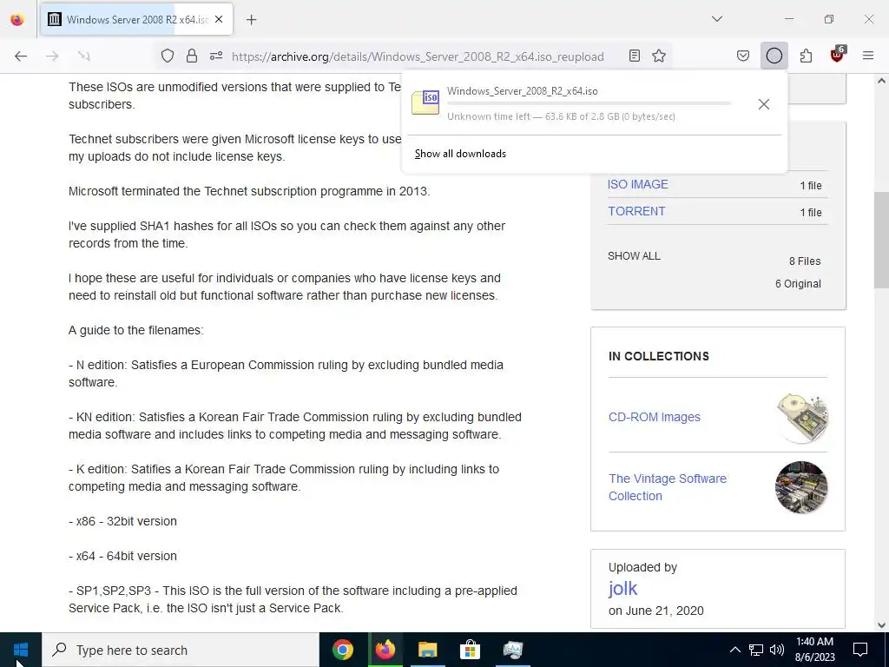Open the site permissions icon in address bar

(x=216, y=56)
